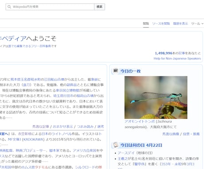Click the calendar icon beside 今日は何の日
The height and width of the screenshot is (169, 204).
[x=116, y=145]
